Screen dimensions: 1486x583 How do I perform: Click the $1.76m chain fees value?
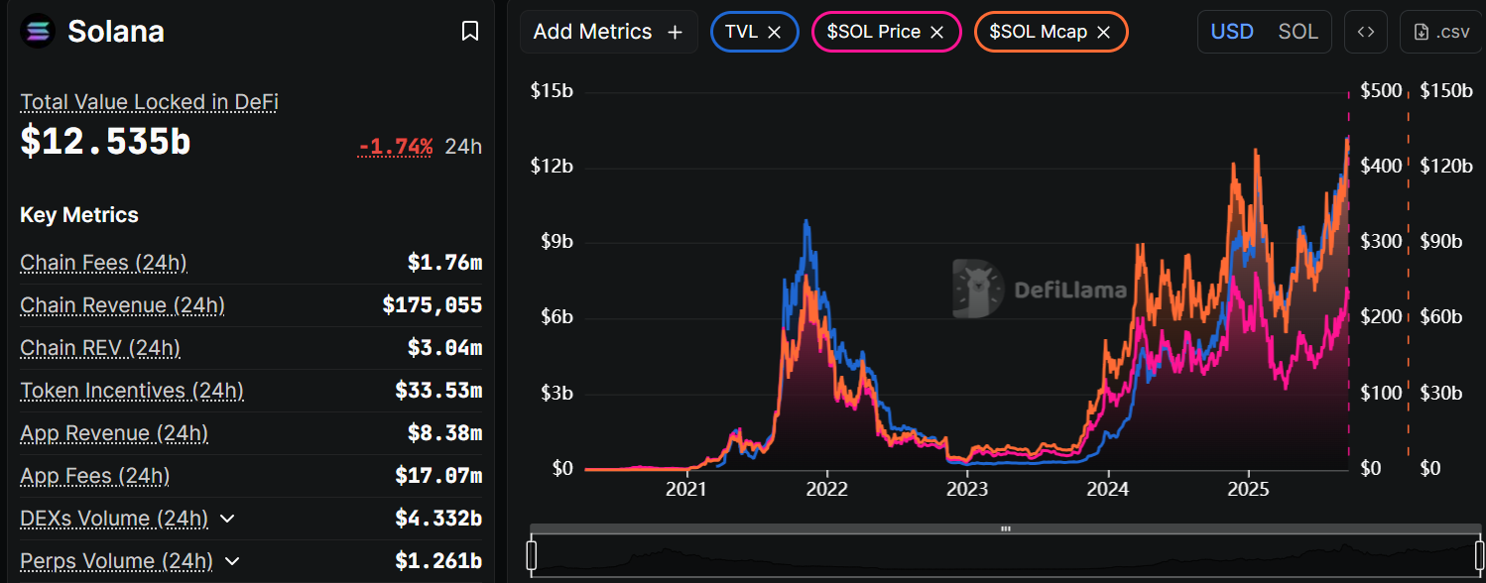pyautogui.click(x=444, y=263)
